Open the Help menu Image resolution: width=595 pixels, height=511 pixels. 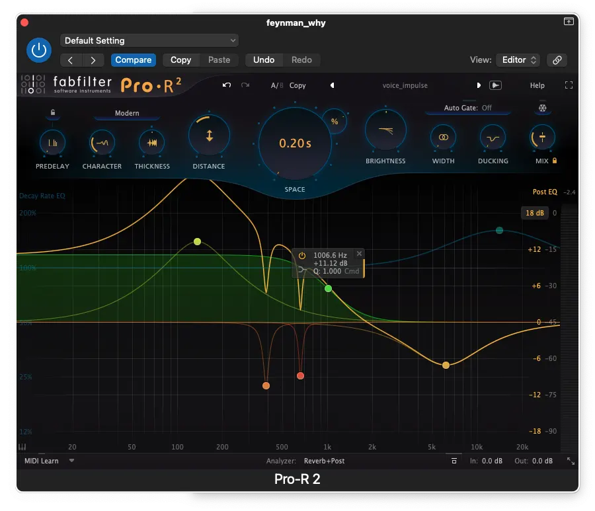[x=537, y=85]
